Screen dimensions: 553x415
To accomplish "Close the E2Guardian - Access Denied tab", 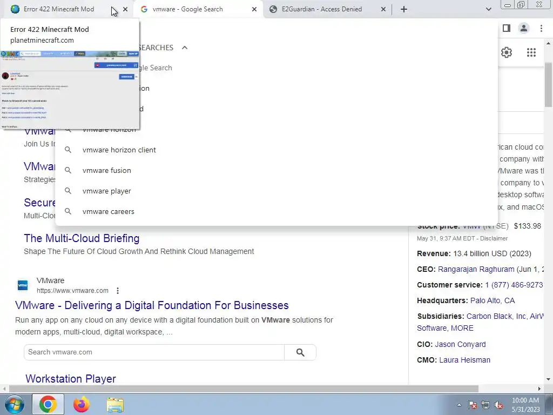I will [383, 9].
